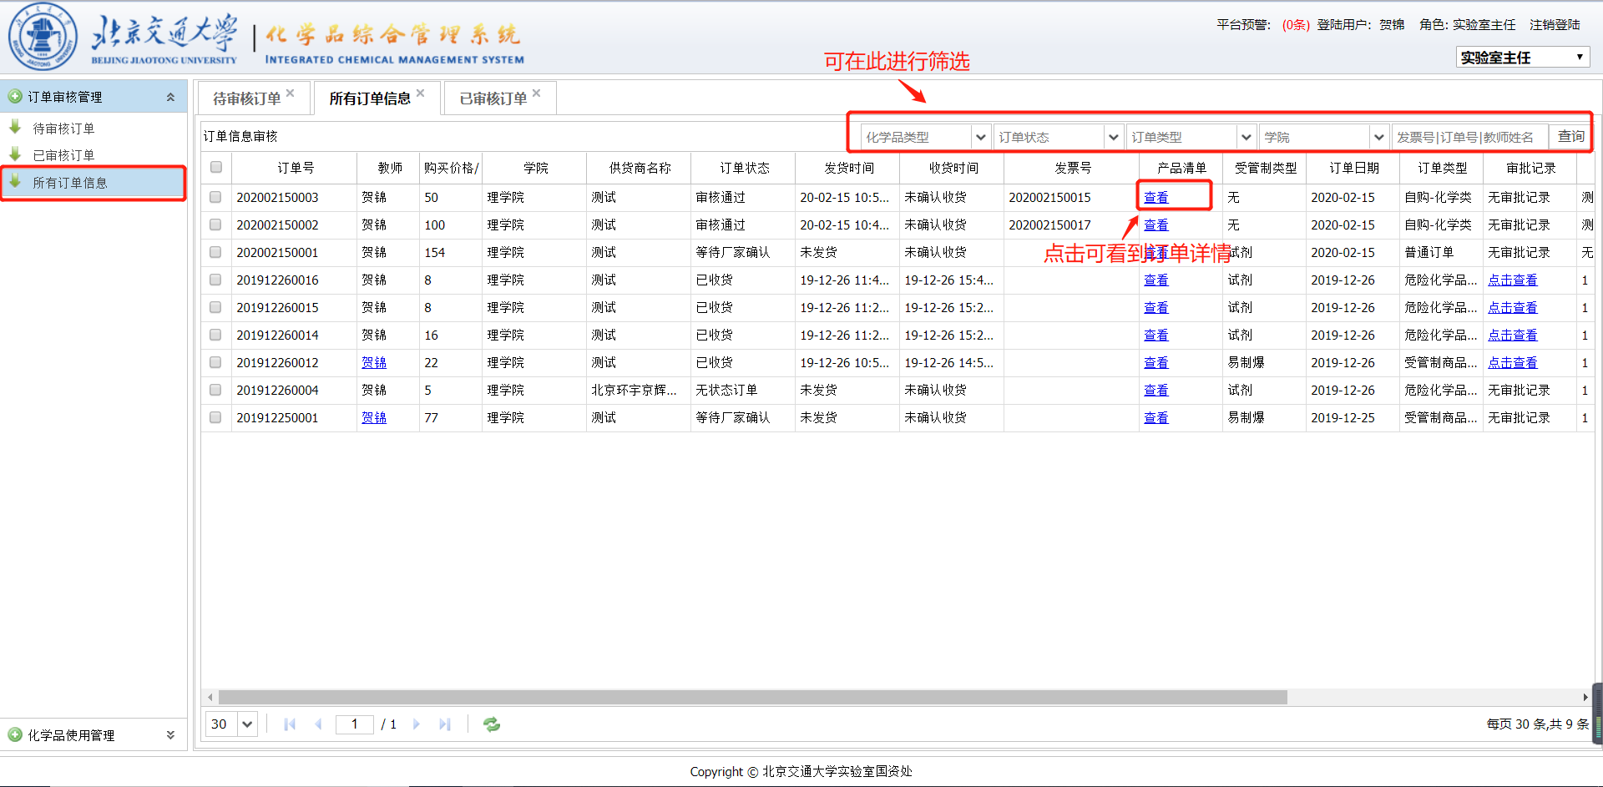Click 注销登陆 to log out
The height and width of the screenshot is (787, 1603).
[1555, 25]
